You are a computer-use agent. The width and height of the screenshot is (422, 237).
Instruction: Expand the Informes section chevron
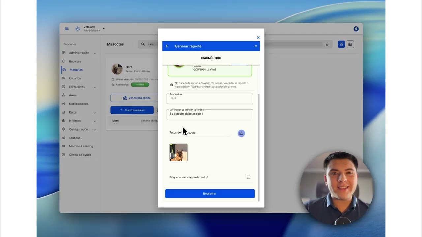pos(95,121)
